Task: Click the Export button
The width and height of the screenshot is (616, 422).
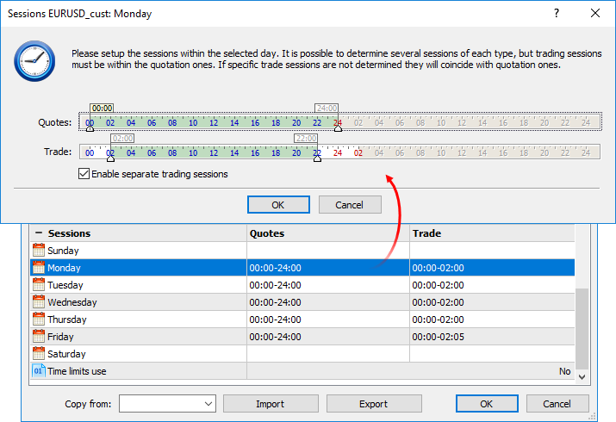Action: point(374,404)
